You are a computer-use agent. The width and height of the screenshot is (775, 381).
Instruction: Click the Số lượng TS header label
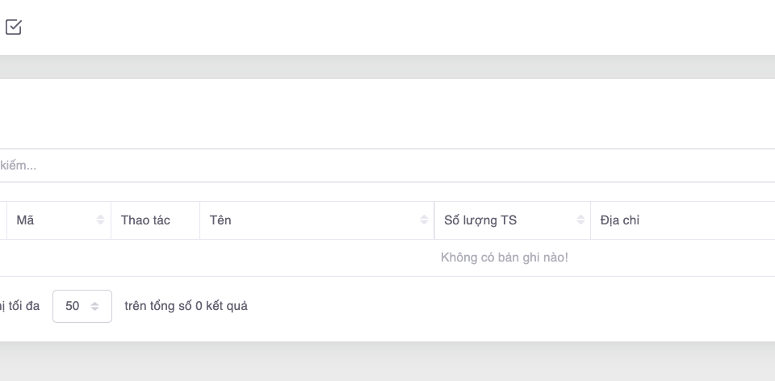pyautogui.click(x=480, y=220)
